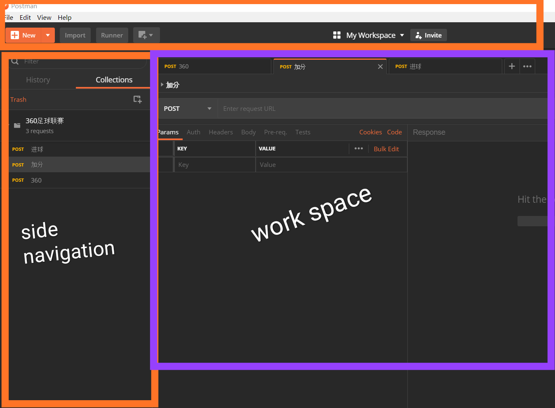Open the Code link
This screenshot has width=555, height=408.
(x=394, y=132)
